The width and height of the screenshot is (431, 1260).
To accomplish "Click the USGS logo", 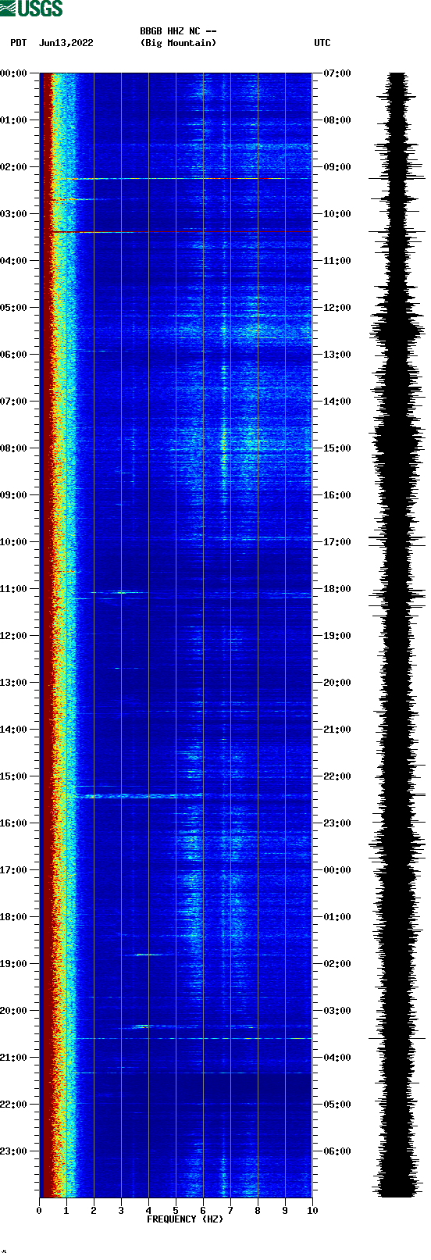I will point(31,9).
